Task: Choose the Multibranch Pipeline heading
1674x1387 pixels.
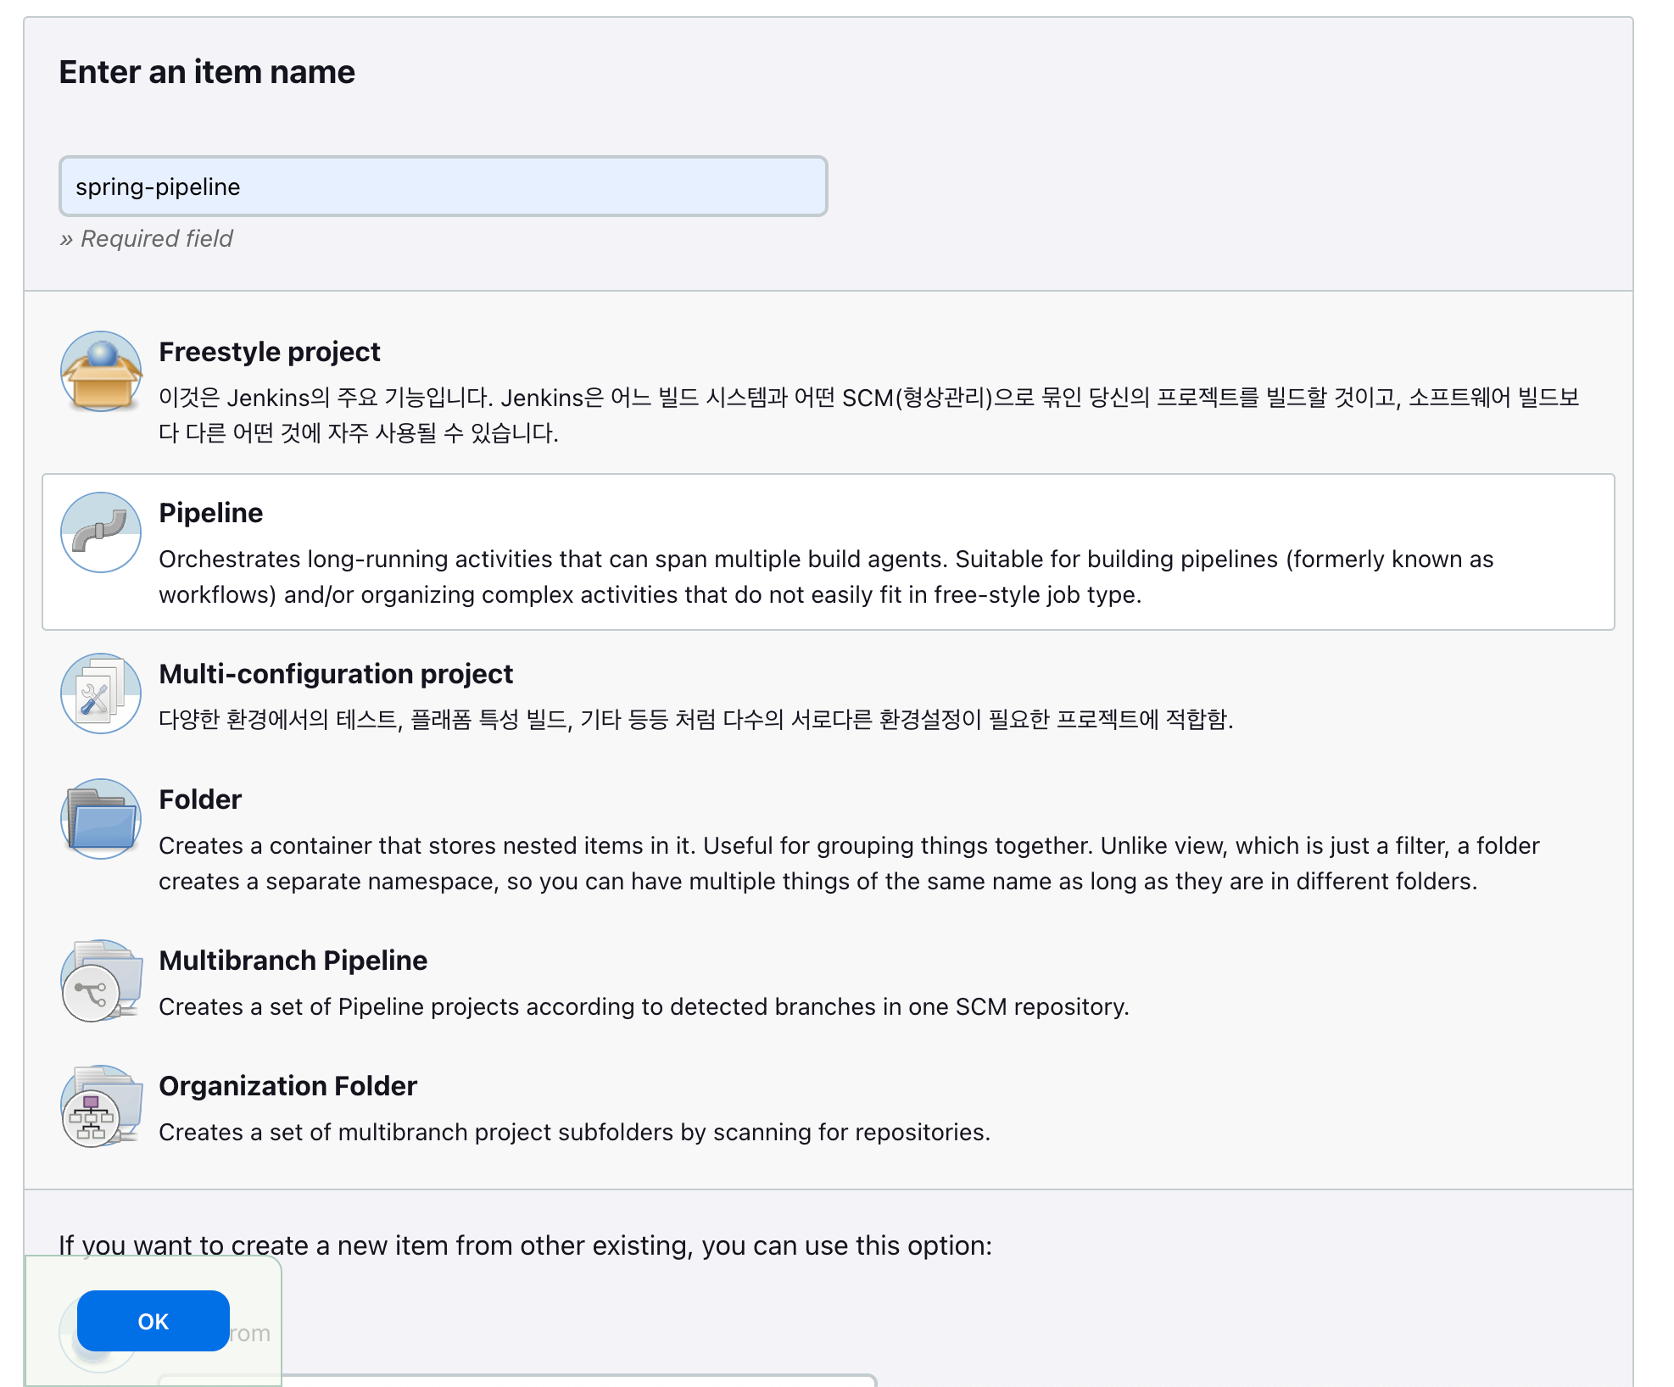Action: coord(293,960)
